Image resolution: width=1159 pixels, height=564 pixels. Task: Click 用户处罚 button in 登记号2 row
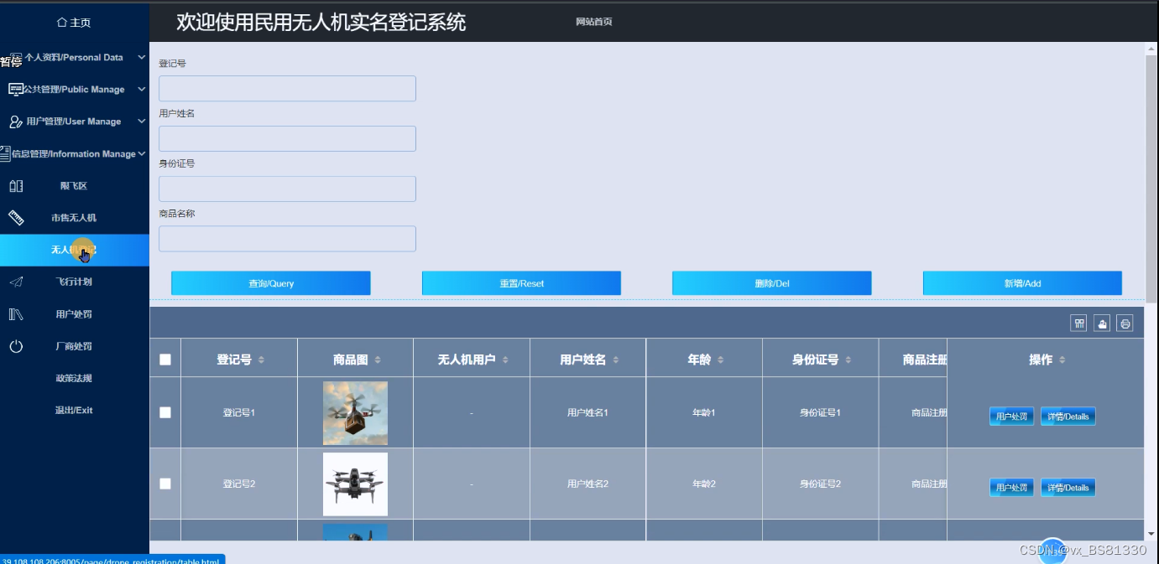(1011, 488)
